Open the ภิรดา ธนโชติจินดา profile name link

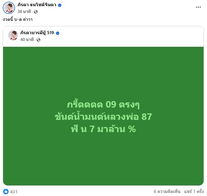click(37, 5)
